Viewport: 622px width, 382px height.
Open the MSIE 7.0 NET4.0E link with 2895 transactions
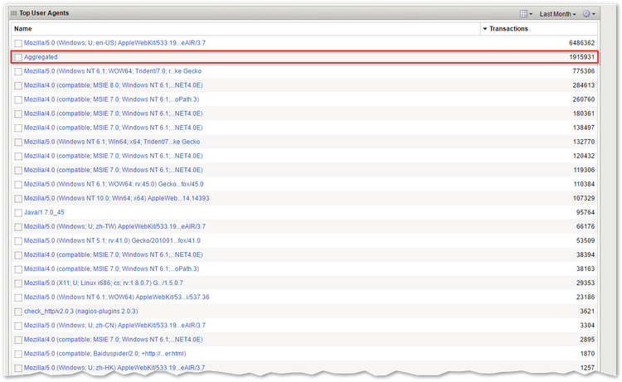[x=113, y=340]
